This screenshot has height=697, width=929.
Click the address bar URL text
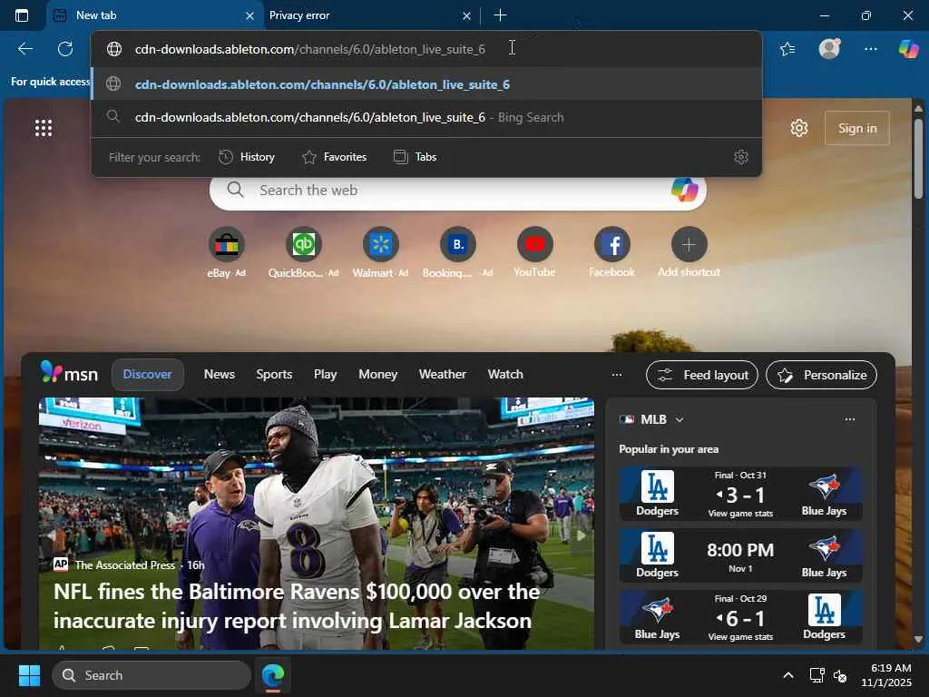[x=310, y=49]
